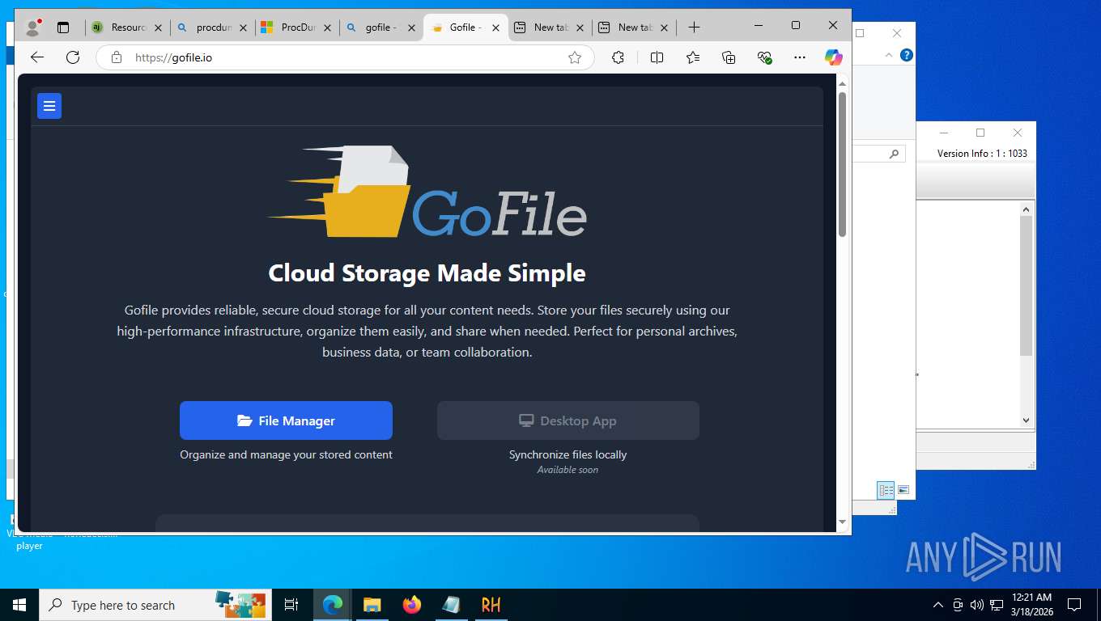Add this page to favorites star
The height and width of the screenshot is (621, 1101).
tap(575, 57)
